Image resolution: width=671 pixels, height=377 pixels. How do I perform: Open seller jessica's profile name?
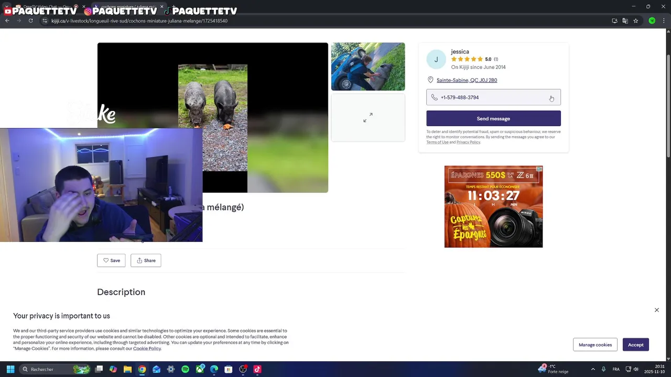click(460, 51)
